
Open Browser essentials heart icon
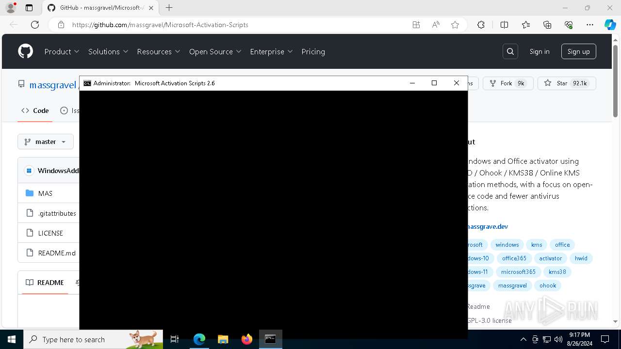(x=569, y=25)
